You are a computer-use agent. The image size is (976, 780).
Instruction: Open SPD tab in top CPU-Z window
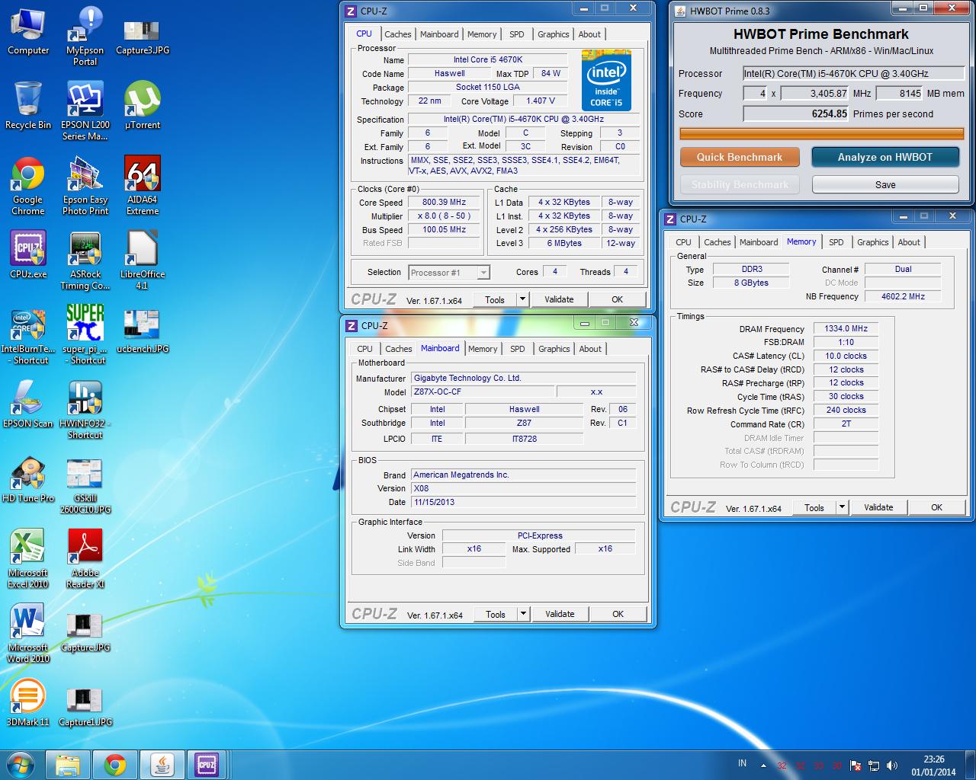(x=517, y=34)
